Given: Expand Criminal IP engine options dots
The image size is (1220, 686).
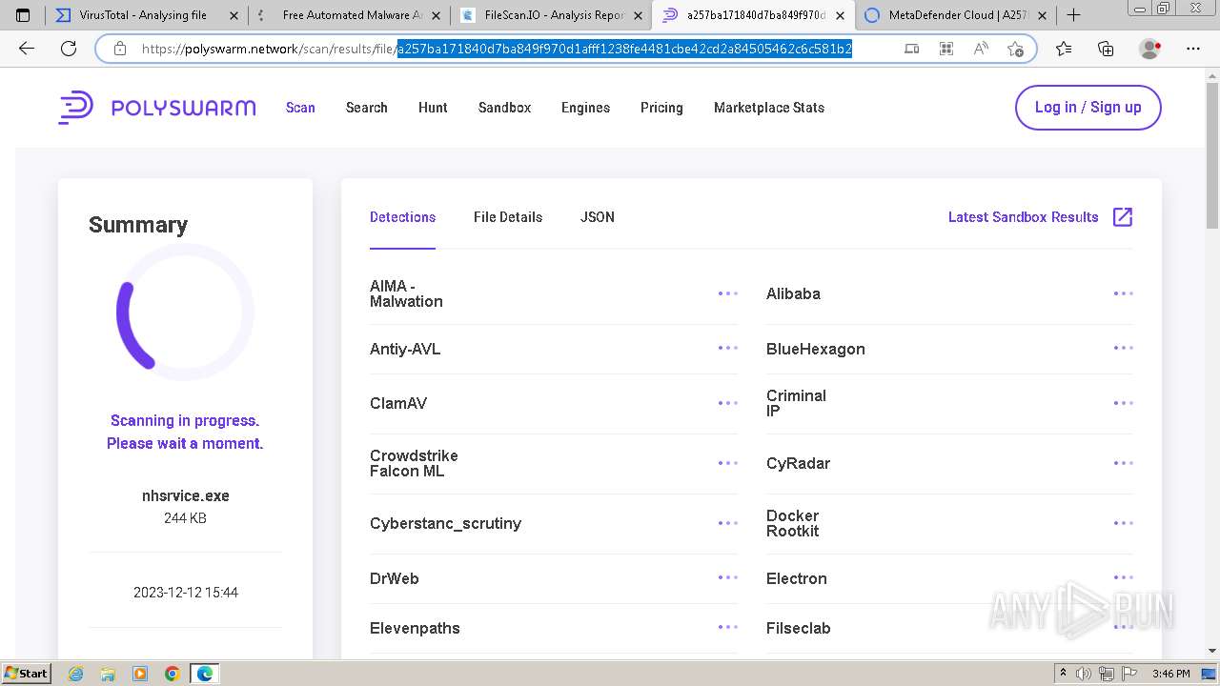Looking at the screenshot, I should (1124, 403).
